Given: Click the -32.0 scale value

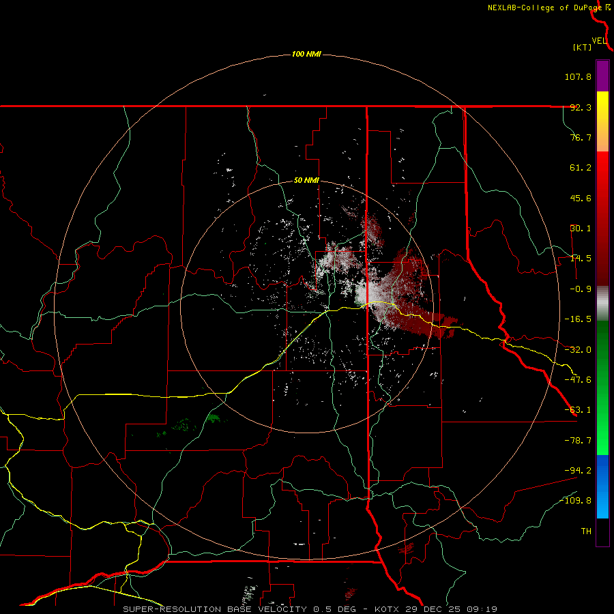Looking at the screenshot, I should pos(578,350).
